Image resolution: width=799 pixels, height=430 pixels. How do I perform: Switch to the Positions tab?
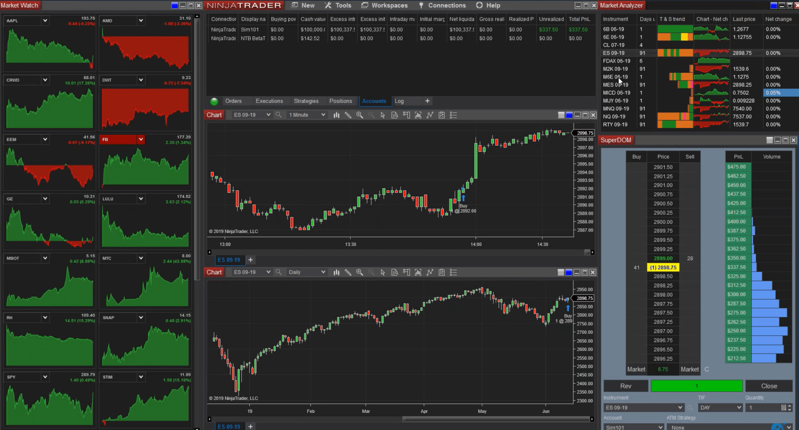click(341, 101)
